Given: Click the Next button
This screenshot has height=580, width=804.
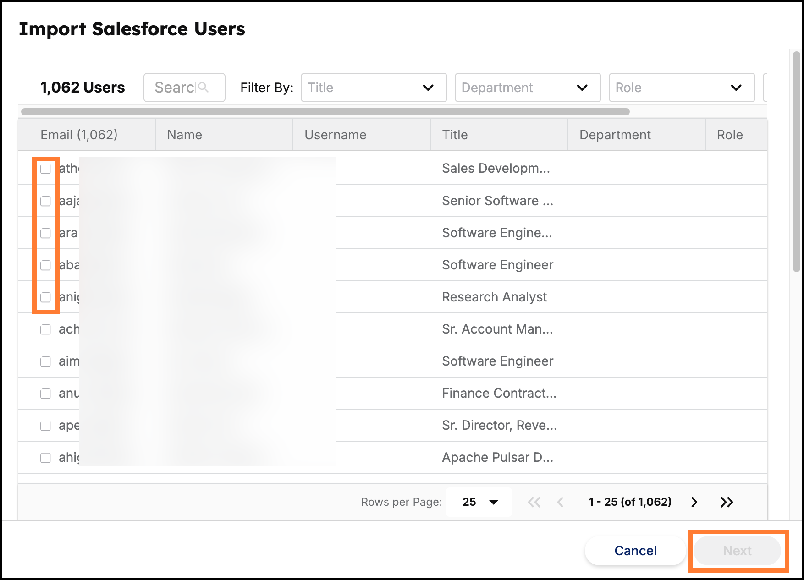Looking at the screenshot, I should 737,551.
